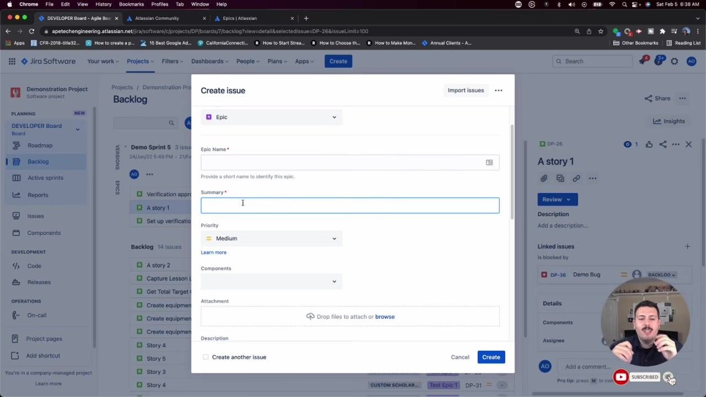The width and height of the screenshot is (706, 397).
Task: Open the Jira app switcher grid icon
Action: (x=12, y=61)
